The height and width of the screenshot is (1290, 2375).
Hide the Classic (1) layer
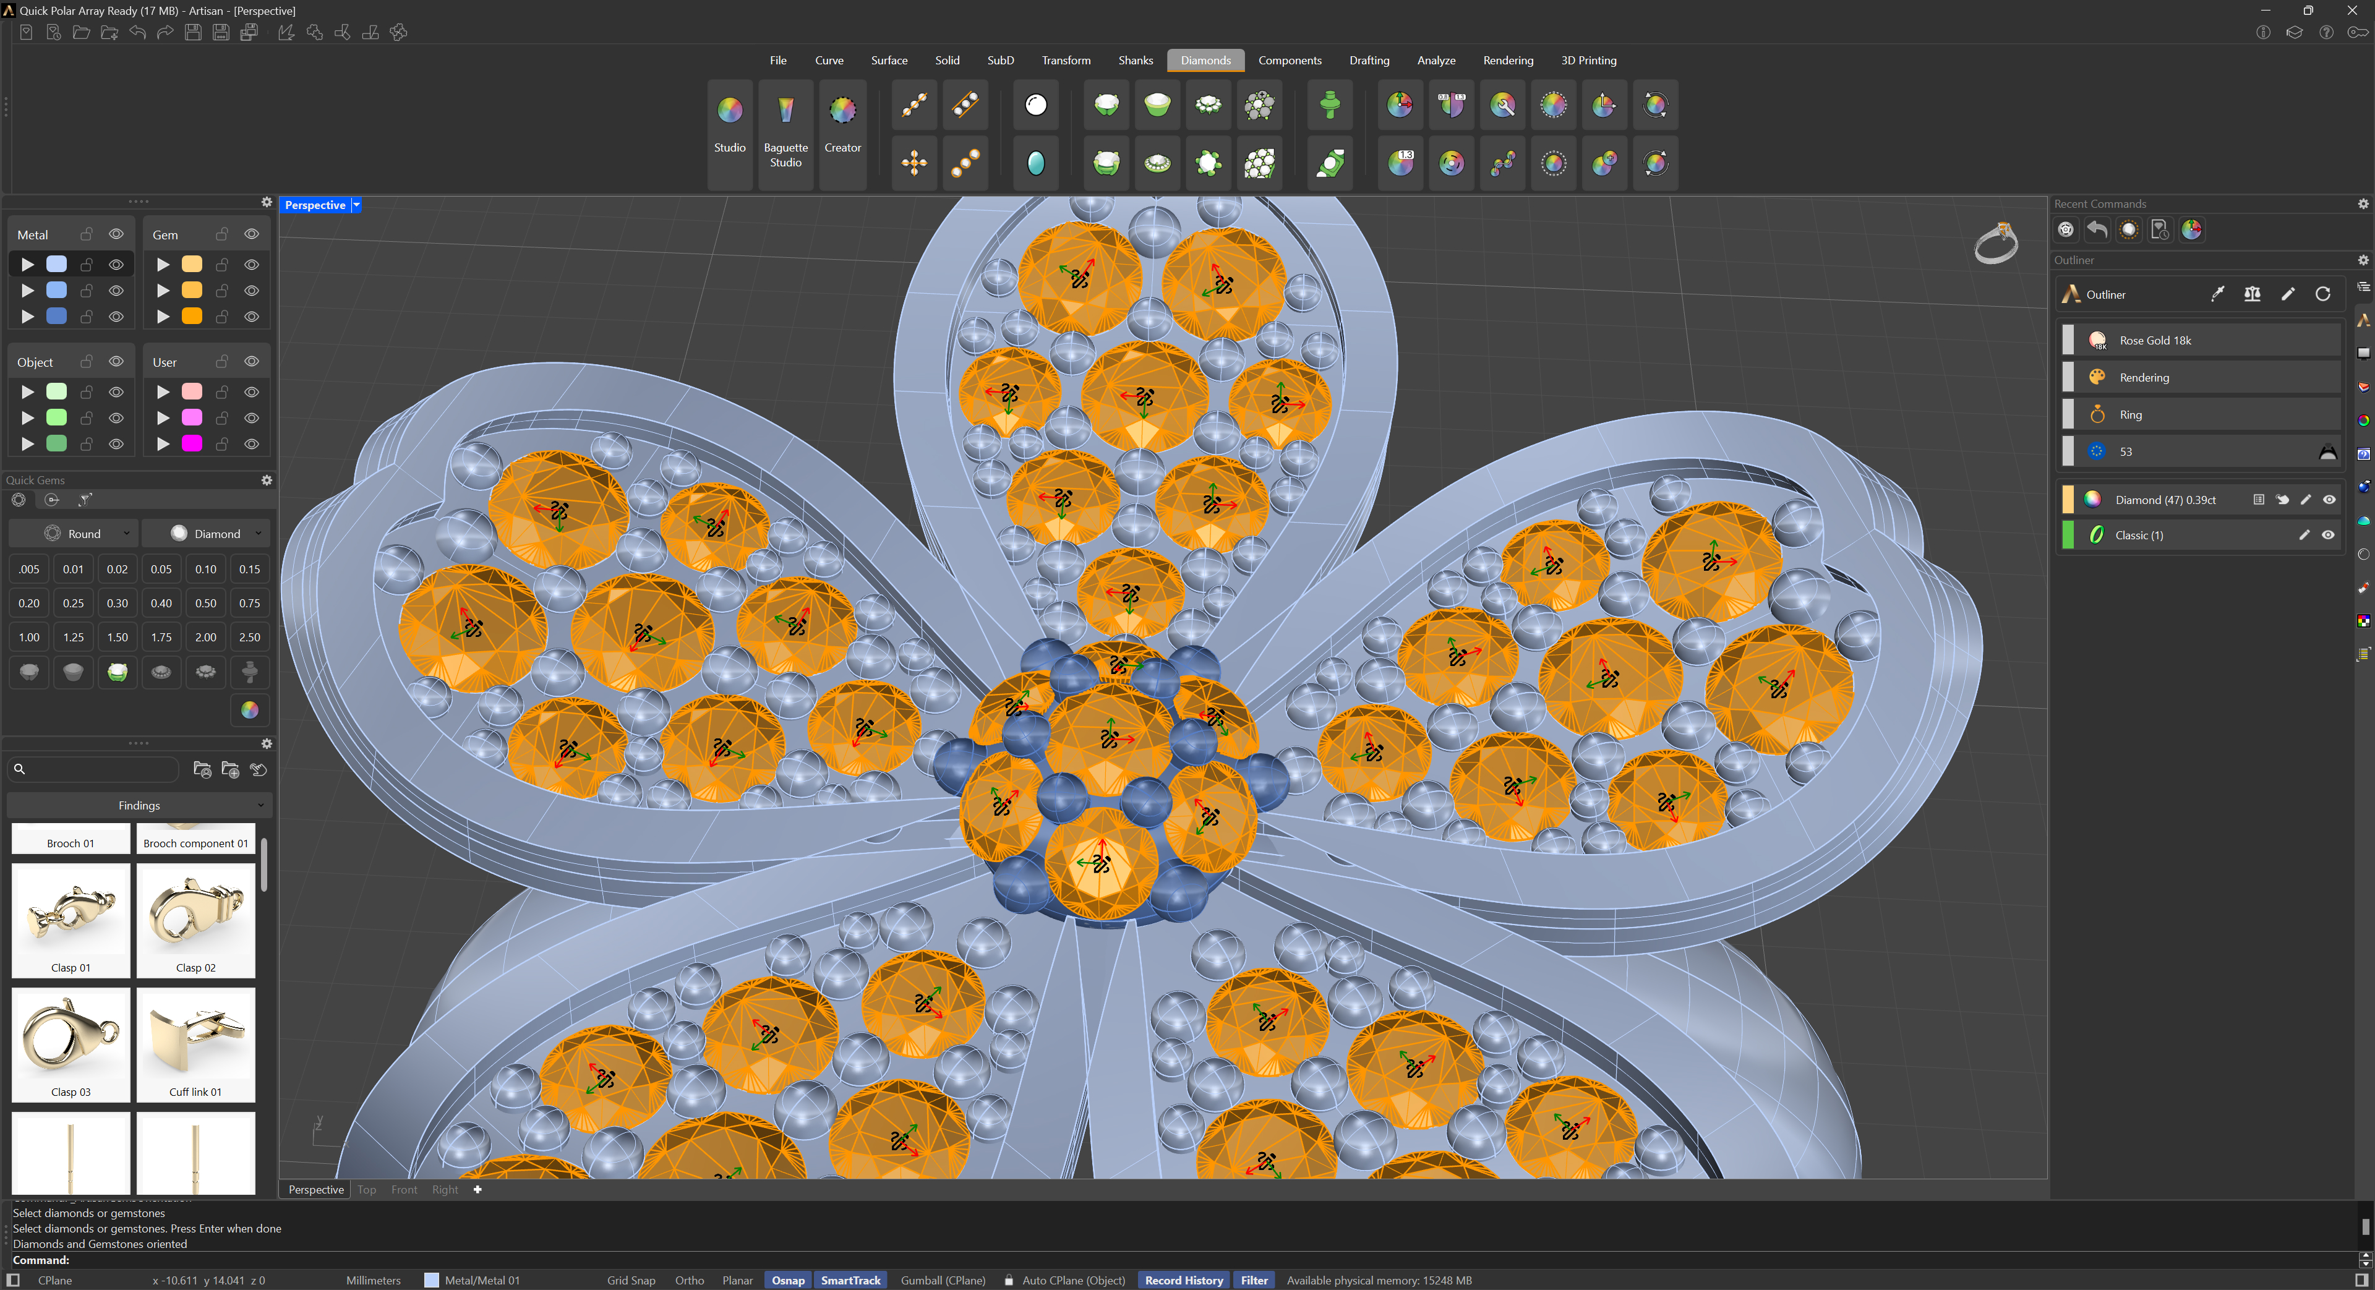[x=2328, y=535]
